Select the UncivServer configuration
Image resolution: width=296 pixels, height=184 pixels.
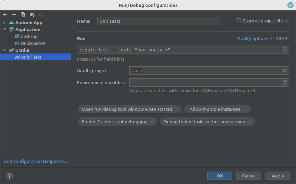(33, 43)
